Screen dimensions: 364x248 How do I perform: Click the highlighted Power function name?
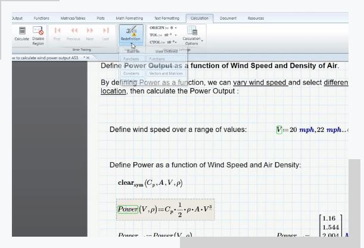pos(127,209)
